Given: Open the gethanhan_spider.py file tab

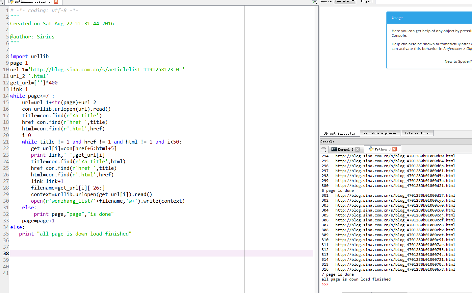Looking at the screenshot, I should click(x=33, y=2).
